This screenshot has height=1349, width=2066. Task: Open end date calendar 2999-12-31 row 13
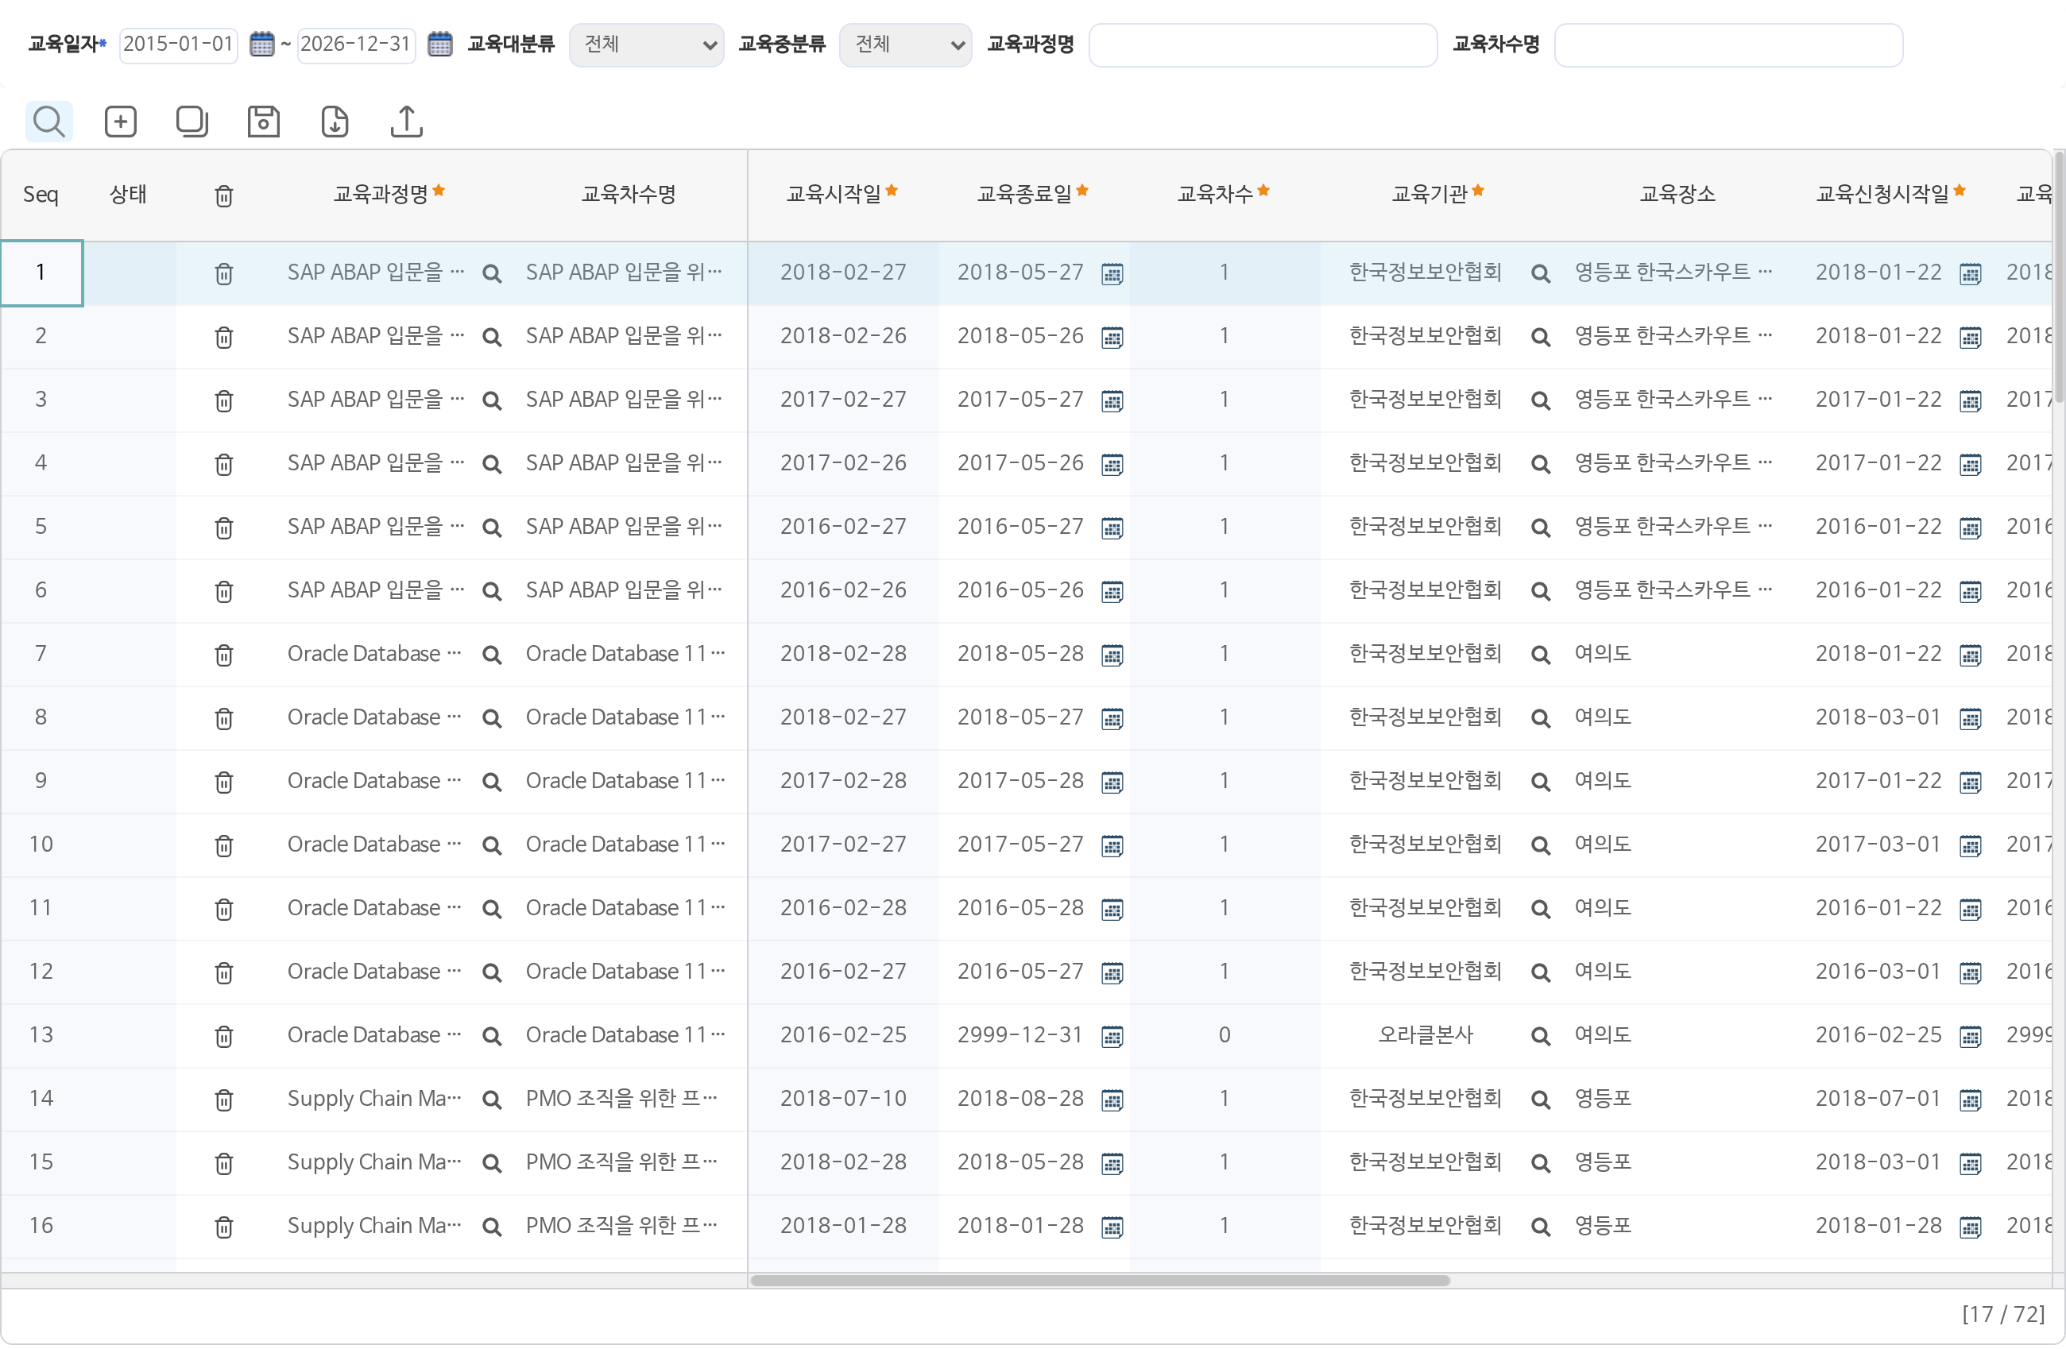tap(1112, 1037)
